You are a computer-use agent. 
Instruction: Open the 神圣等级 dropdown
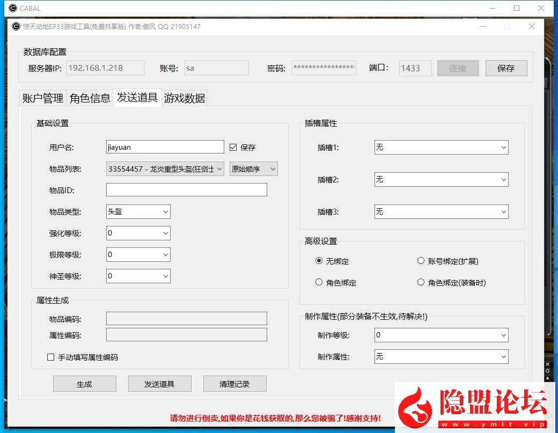pos(138,276)
